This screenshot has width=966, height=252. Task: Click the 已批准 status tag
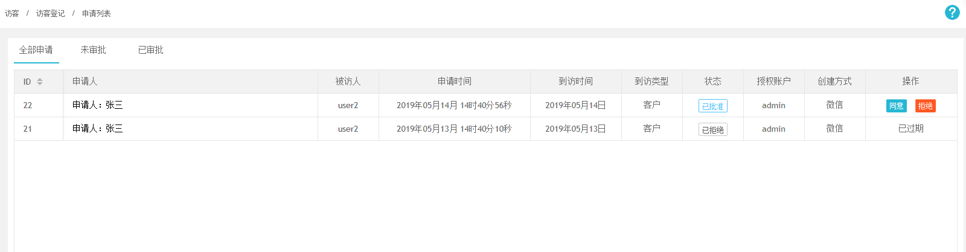coord(712,106)
